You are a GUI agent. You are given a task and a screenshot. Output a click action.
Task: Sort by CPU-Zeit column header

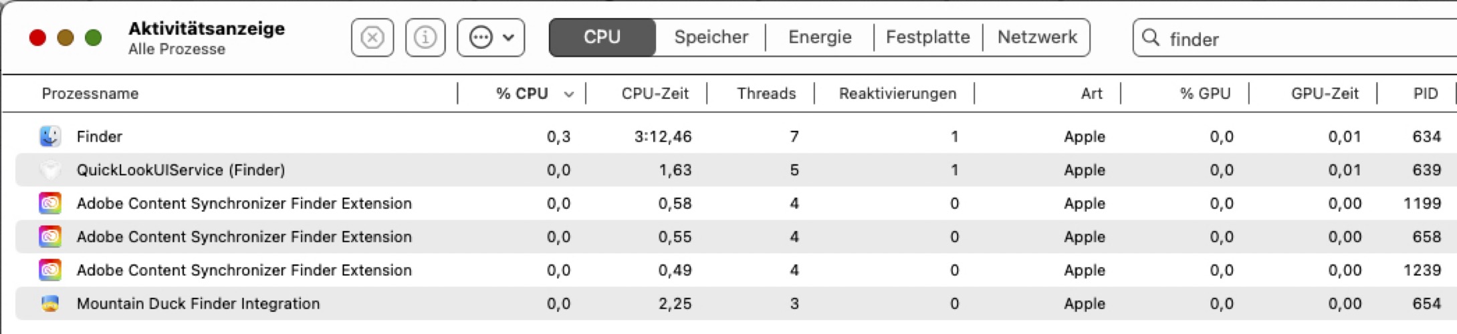(x=655, y=94)
